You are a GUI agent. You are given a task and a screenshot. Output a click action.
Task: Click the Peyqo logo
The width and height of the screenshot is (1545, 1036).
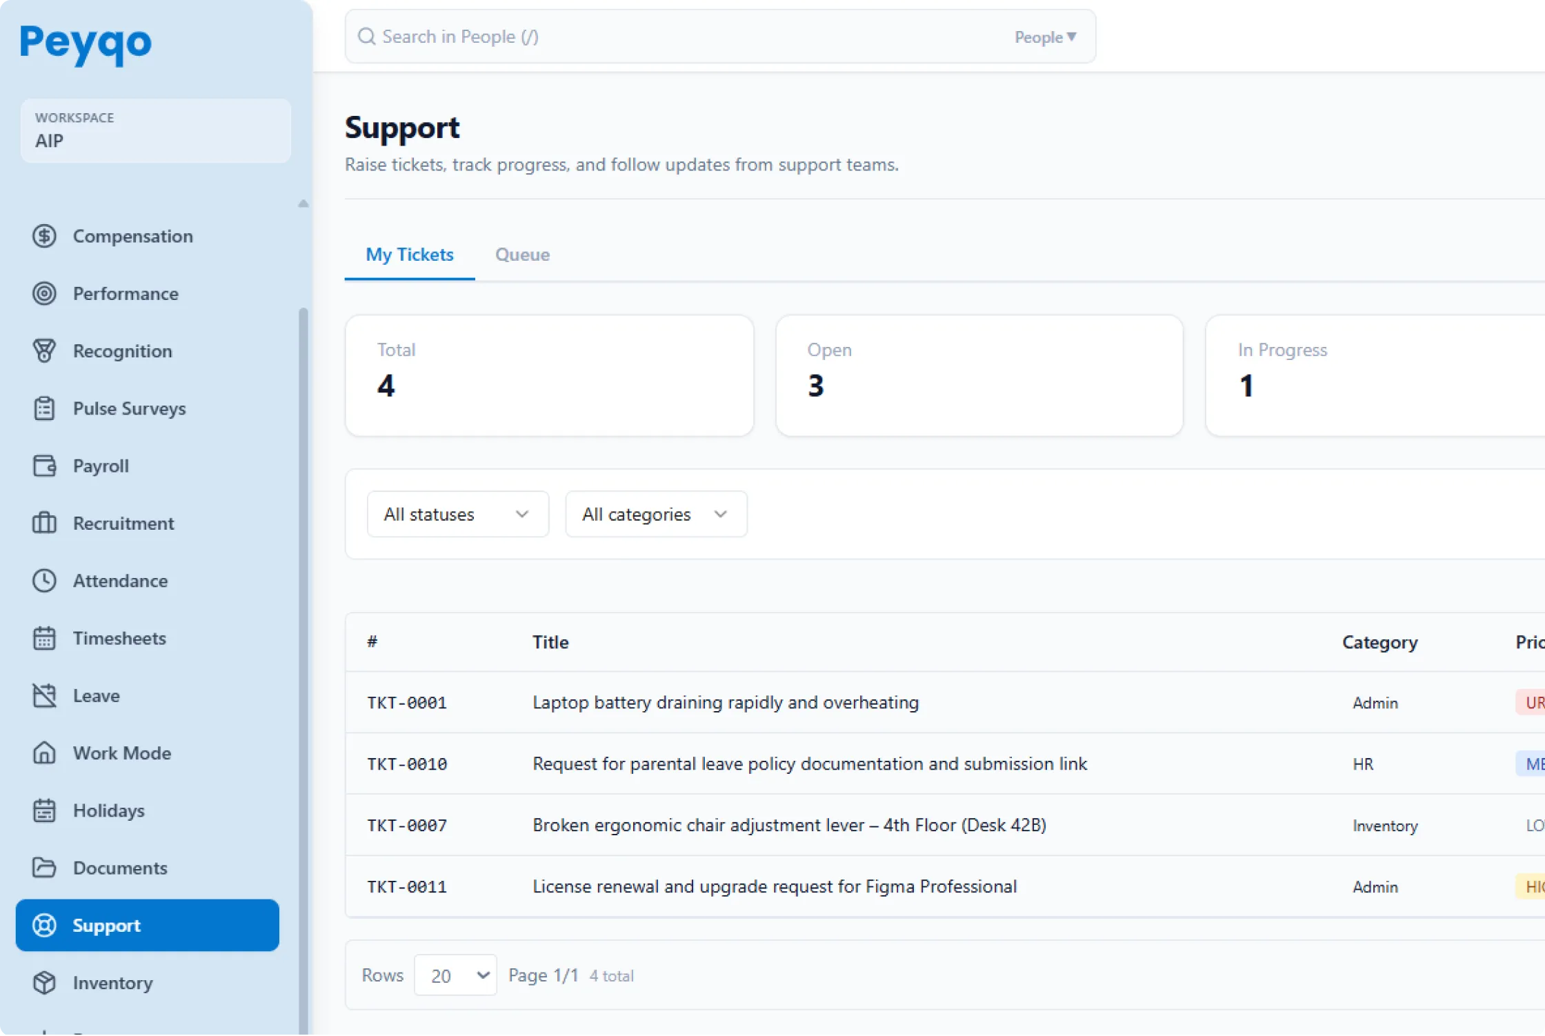point(86,44)
